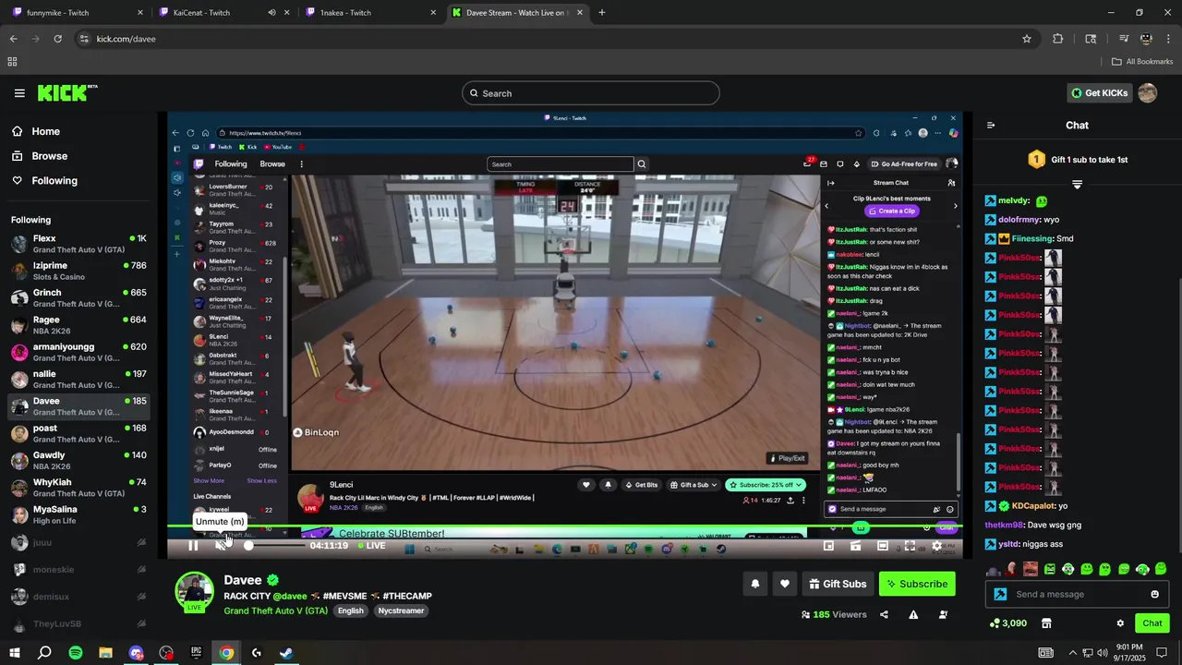Open Davee's profile avatar below the player
The width and height of the screenshot is (1182, 665).
pyautogui.click(x=195, y=591)
